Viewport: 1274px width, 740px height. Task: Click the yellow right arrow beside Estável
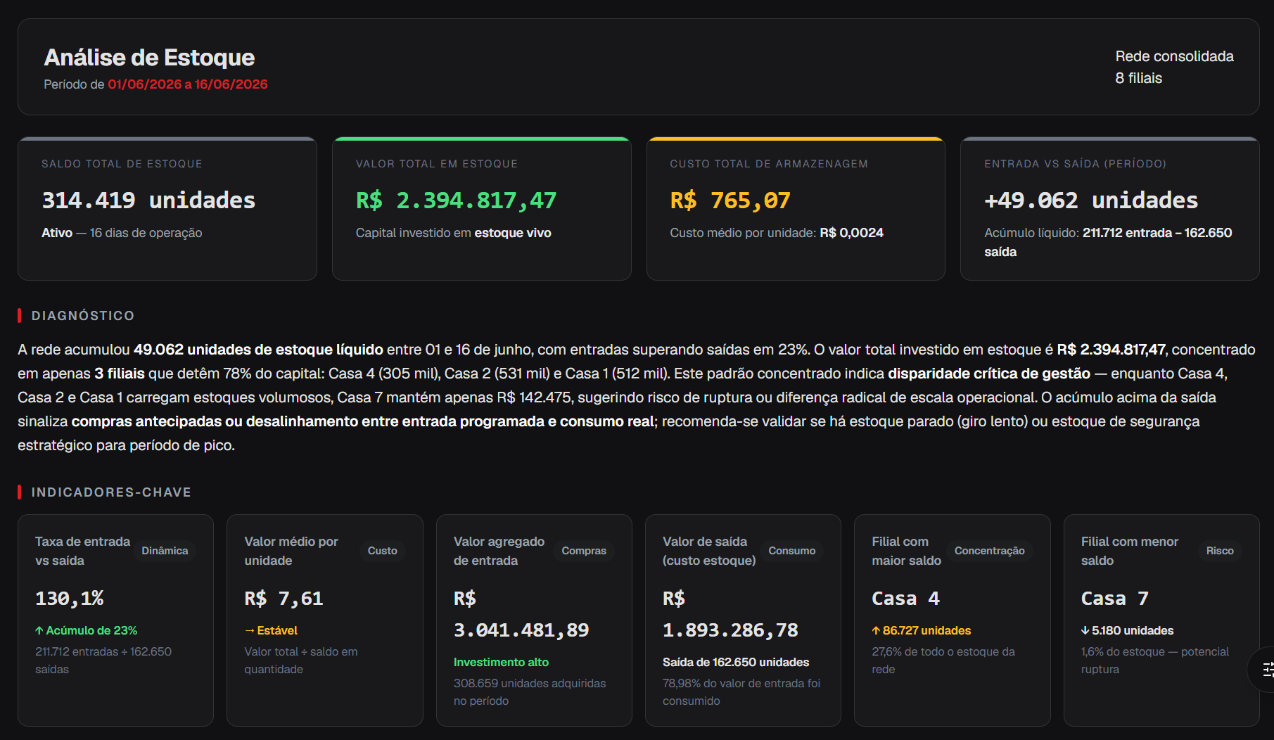pos(250,631)
